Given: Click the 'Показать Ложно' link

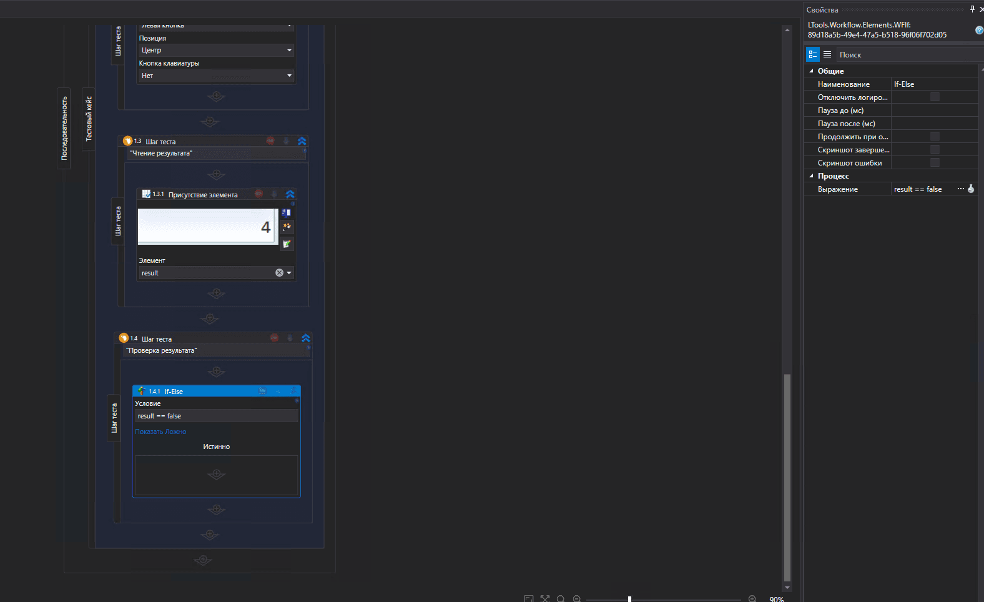Looking at the screenshot, I should (160, 432).
